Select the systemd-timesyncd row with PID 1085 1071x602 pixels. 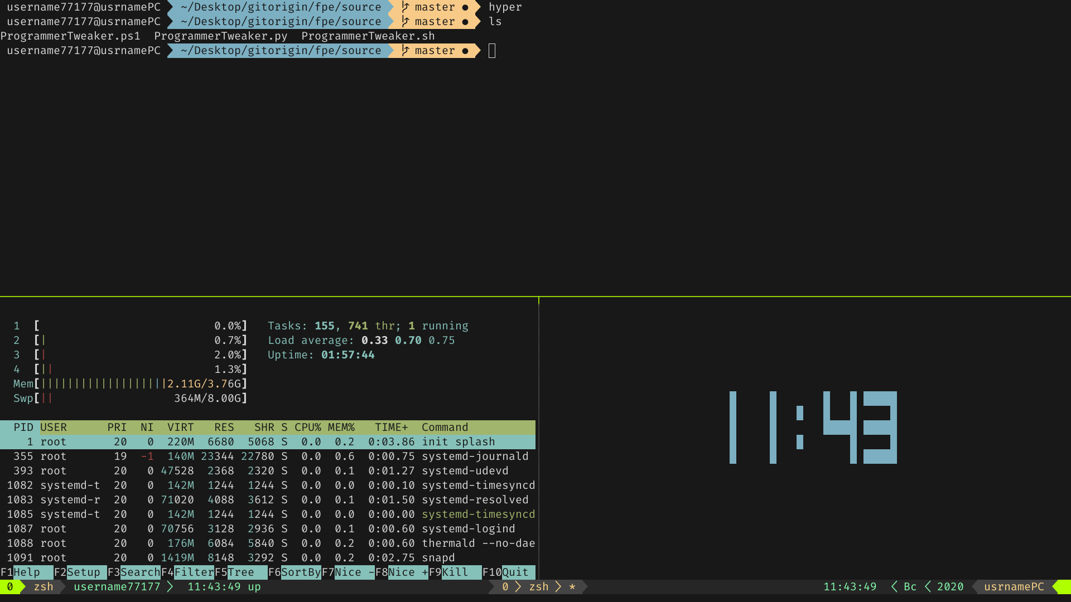[x=268, y=514]
